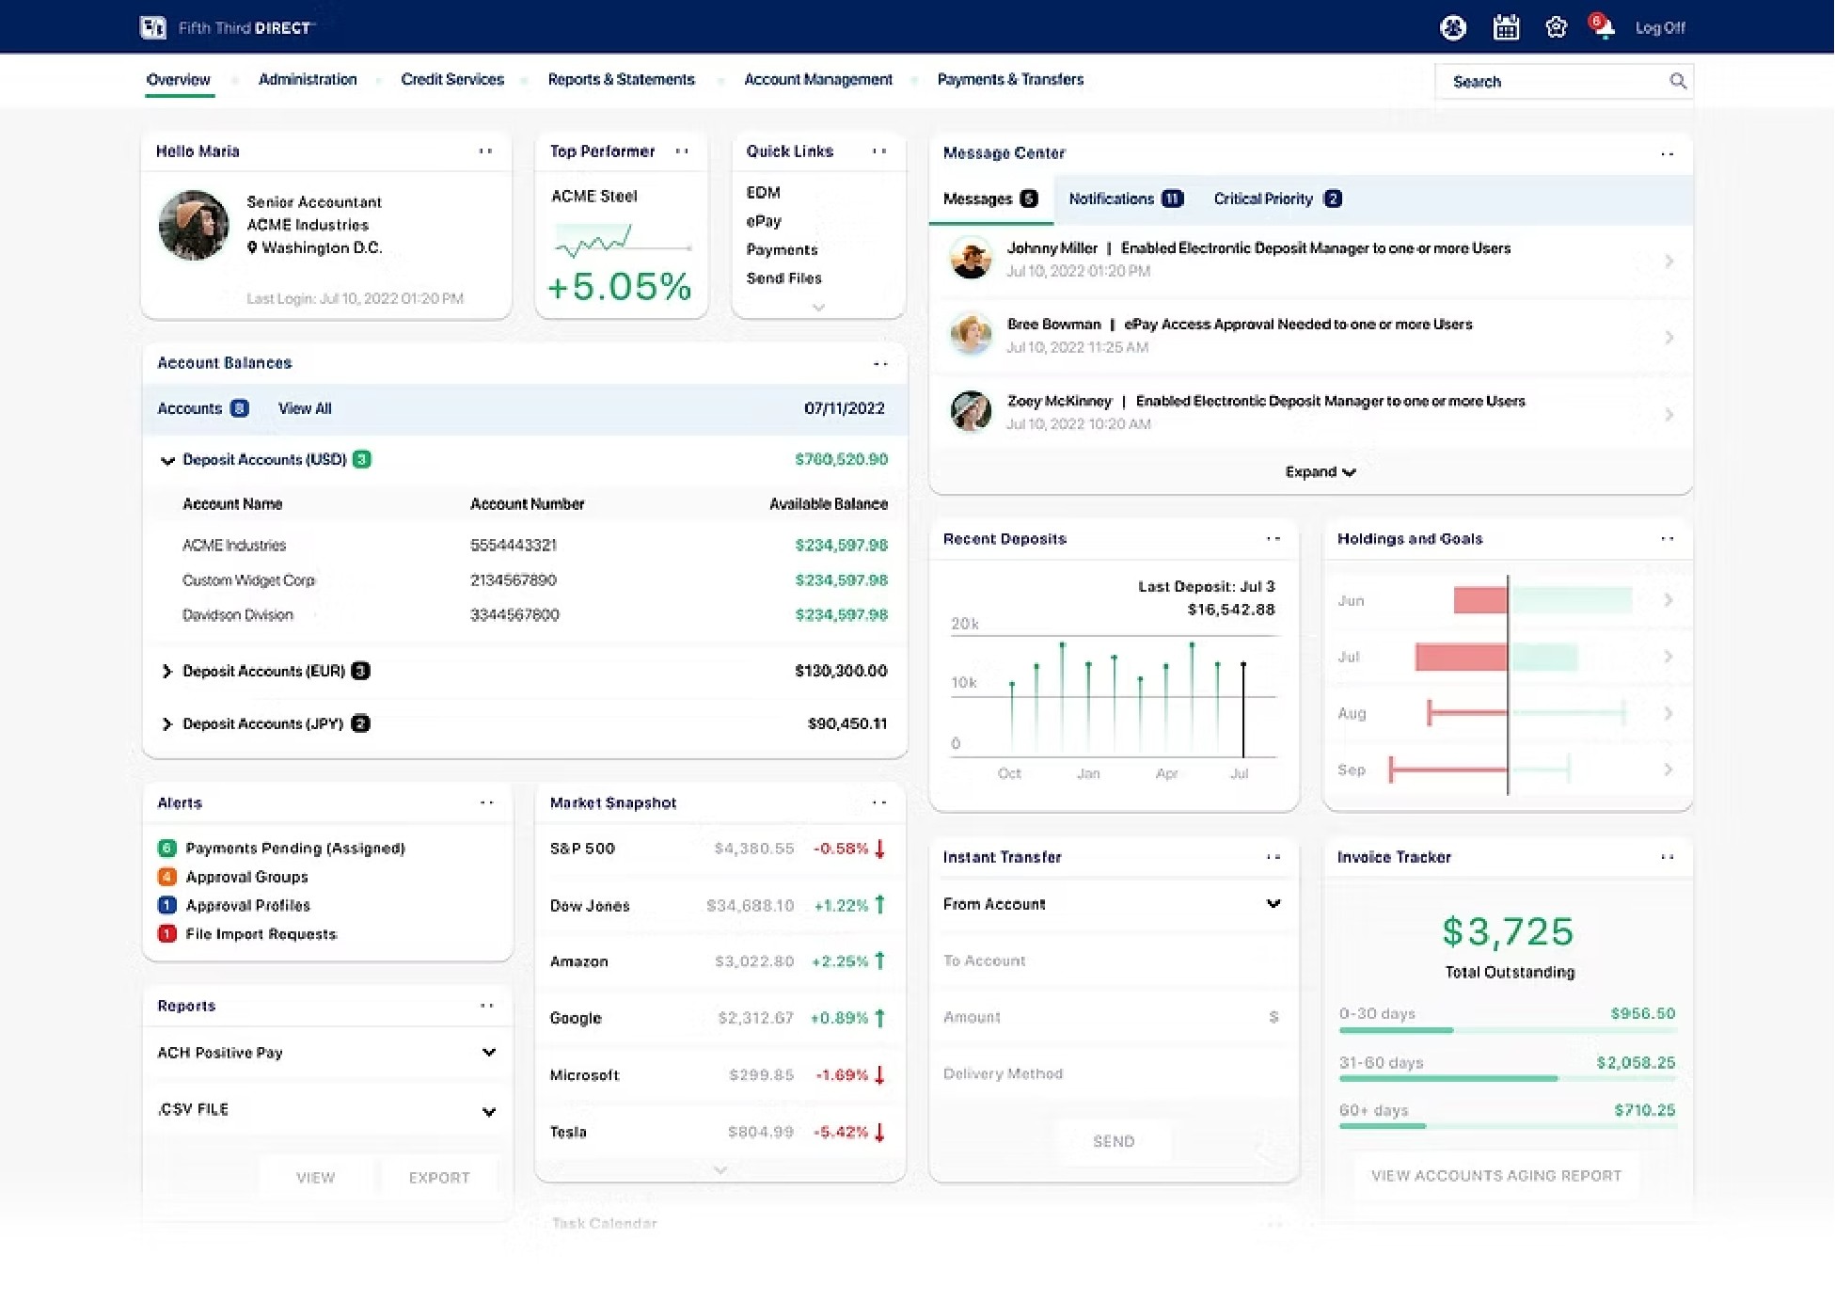Open the settings gear icon in header
1835x1302 pixels.
(1557, 28)
